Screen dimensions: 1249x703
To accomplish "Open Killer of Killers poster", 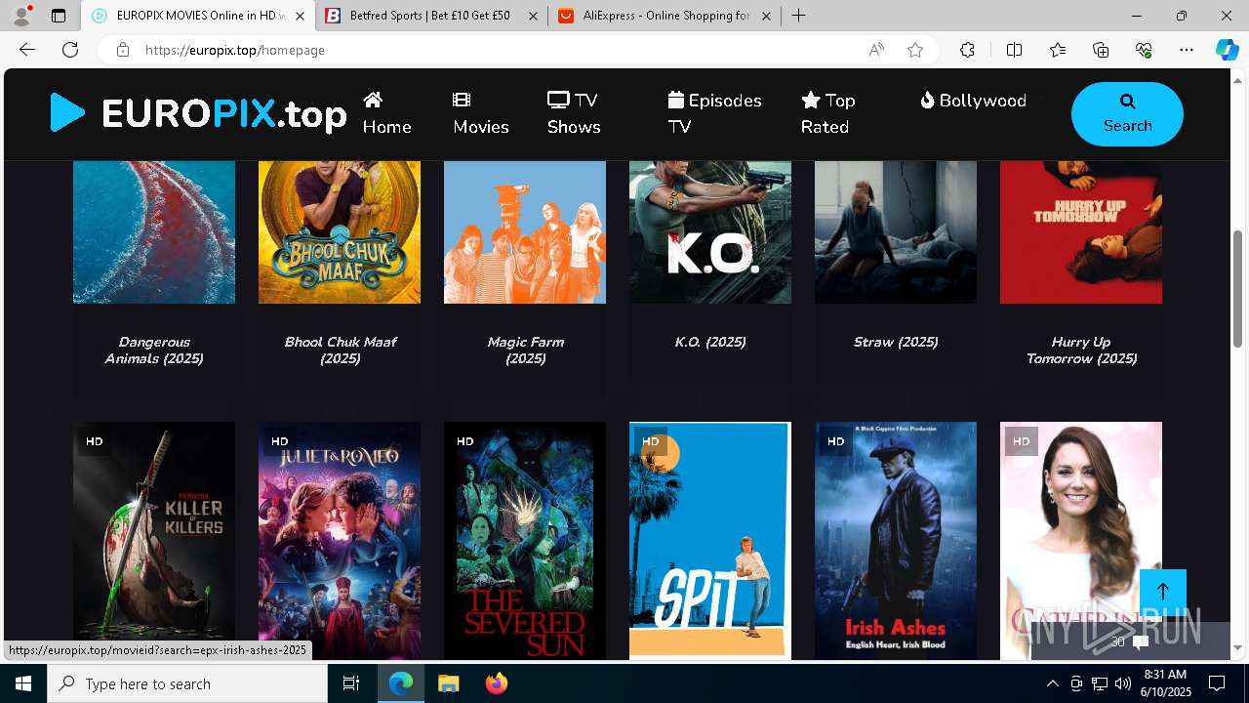I will tap(154, 541).
